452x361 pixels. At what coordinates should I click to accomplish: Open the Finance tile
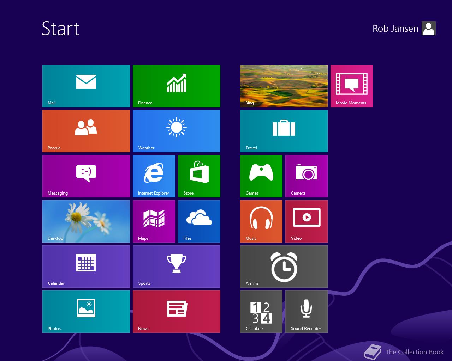(177, 86)
